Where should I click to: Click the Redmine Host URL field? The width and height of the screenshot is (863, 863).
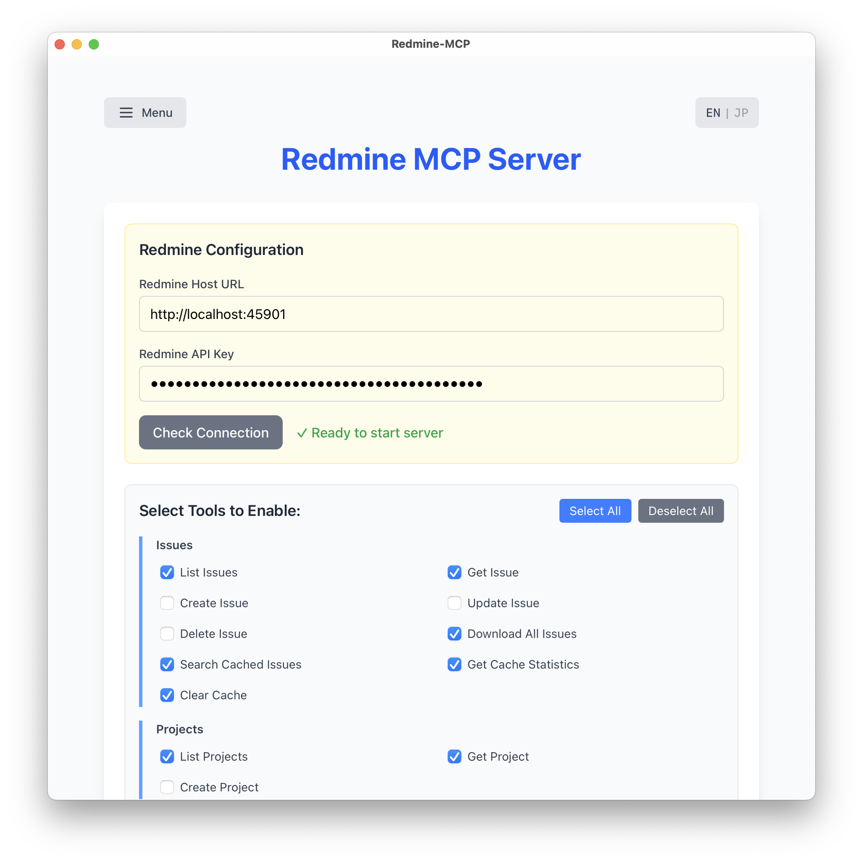[x=431, y=314]
